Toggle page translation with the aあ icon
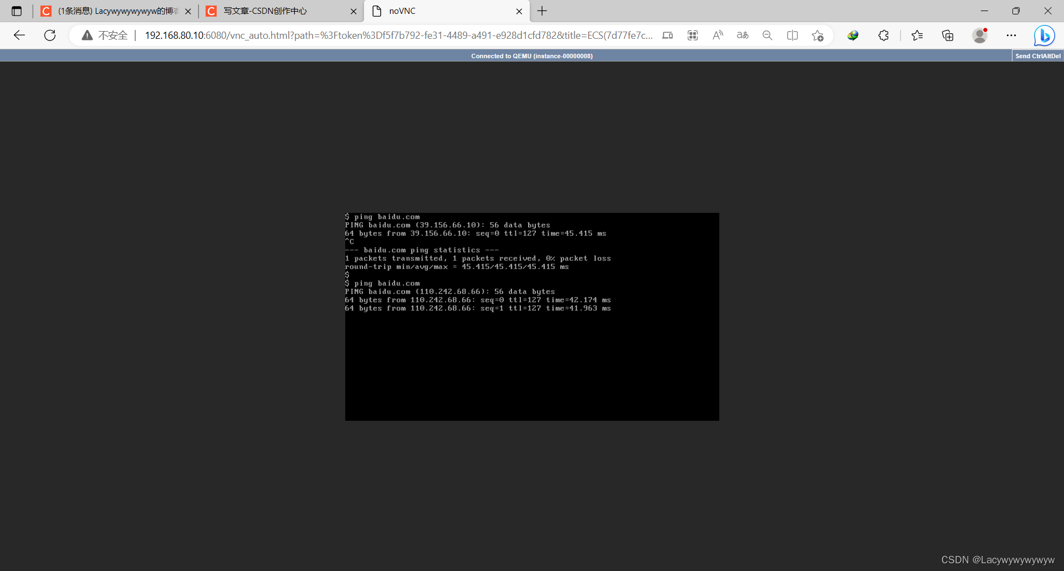 point(743,35)
